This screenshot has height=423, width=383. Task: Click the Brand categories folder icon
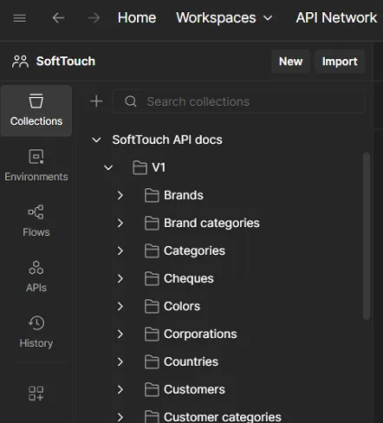(152, 223)
